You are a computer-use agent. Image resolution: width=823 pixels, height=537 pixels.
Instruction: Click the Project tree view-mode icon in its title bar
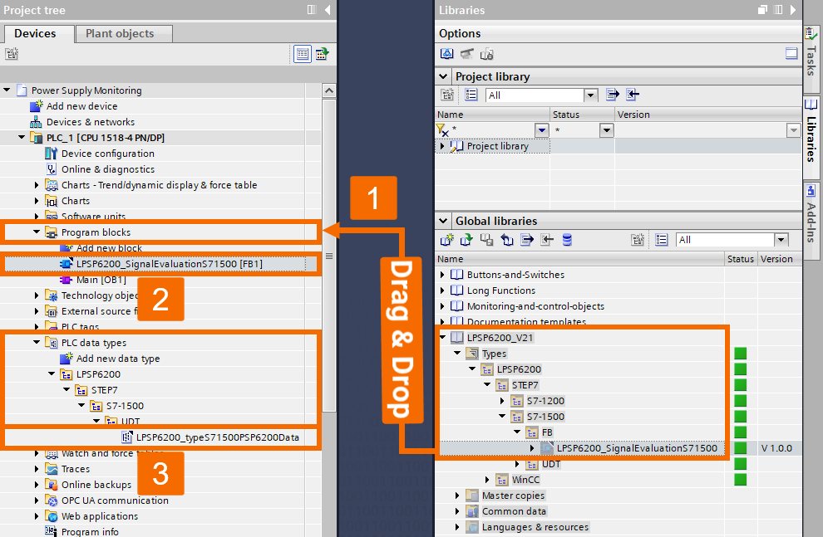coord(312,9)
